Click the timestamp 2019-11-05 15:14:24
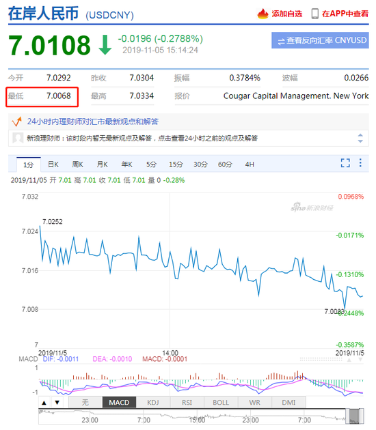The width and height of the screenshot is (376, 430). tap(160, 51)
